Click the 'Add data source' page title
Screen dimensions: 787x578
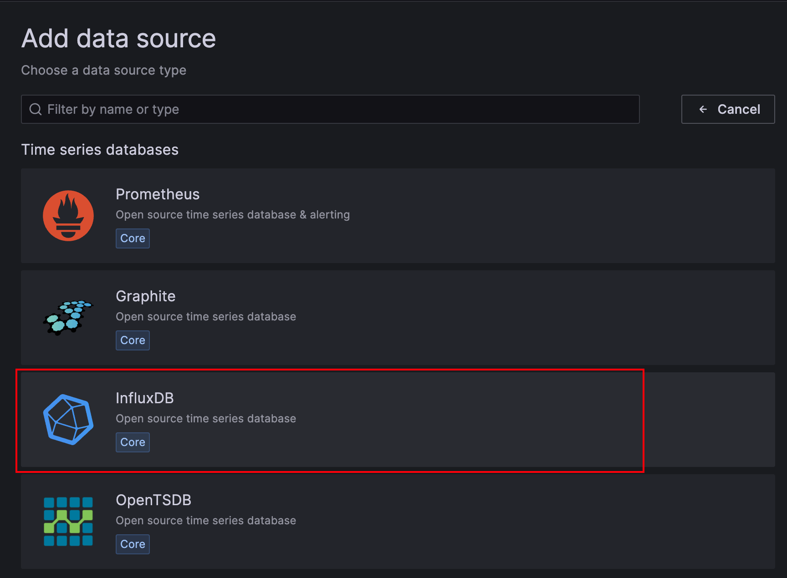coord(118,38)
